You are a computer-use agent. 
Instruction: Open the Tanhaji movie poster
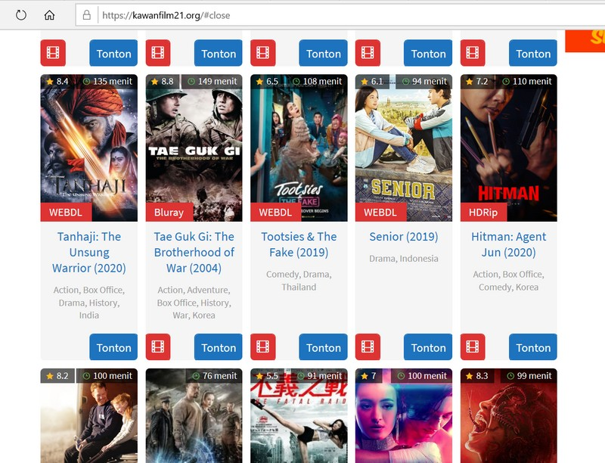pos(88,148)
